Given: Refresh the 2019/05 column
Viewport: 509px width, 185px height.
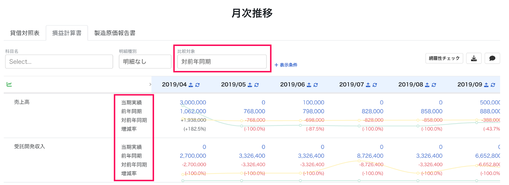Looking at the screenshot, I should [x=257, y=85].
